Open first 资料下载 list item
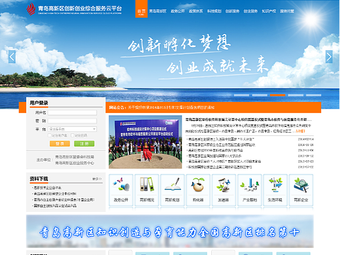 tap(48, 188)
